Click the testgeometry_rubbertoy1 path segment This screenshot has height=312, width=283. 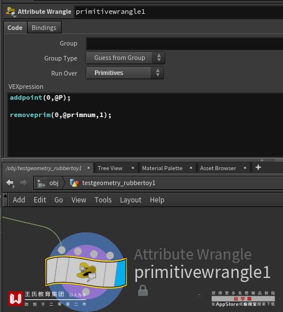tap(118, 183)
